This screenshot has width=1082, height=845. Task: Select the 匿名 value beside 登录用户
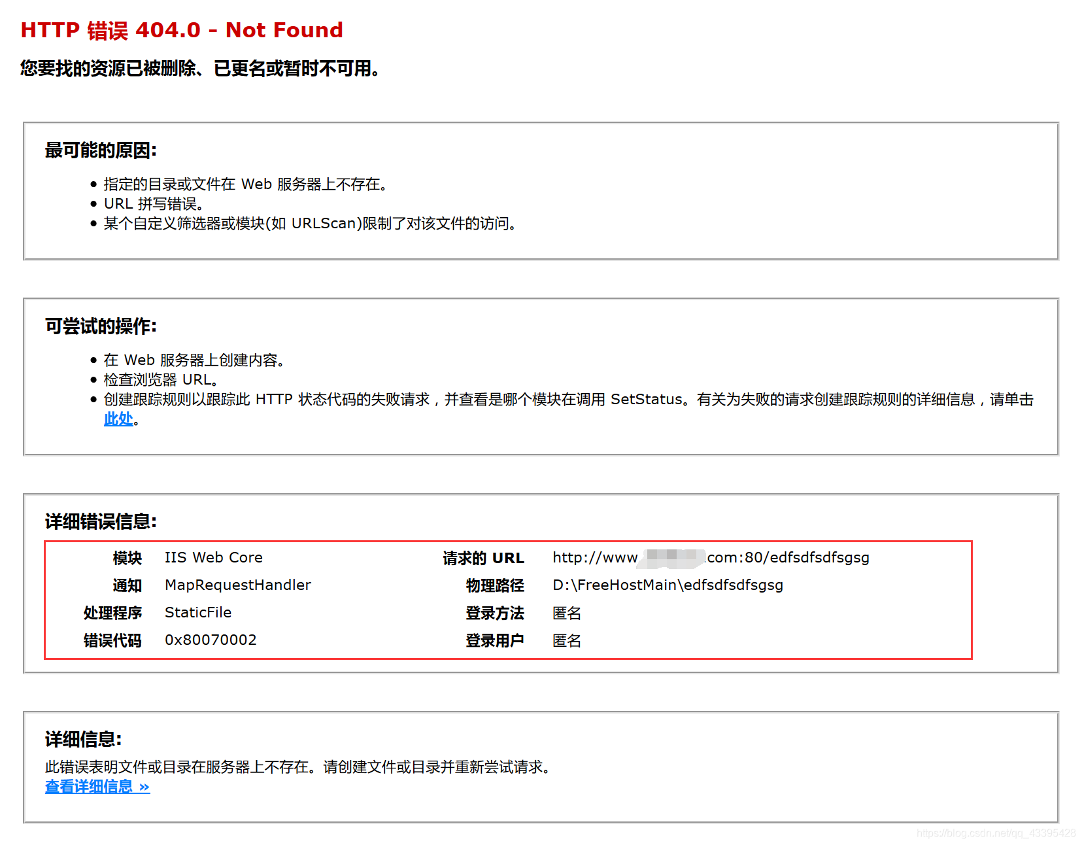click(x=567, y=640)
